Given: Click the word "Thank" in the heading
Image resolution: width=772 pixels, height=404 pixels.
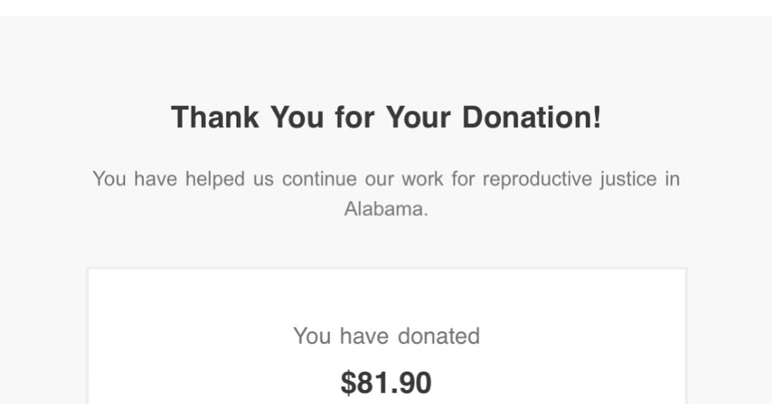Looking at the screenshot, I should click(215, 117).
